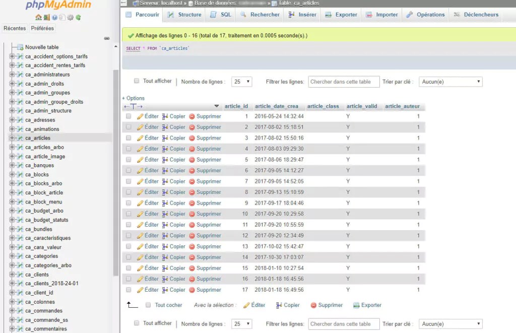Image resolution: width=516 pixels, height=333 pixels.
Task: Open the Trier par clé dropdown
Action: point(450,81)
